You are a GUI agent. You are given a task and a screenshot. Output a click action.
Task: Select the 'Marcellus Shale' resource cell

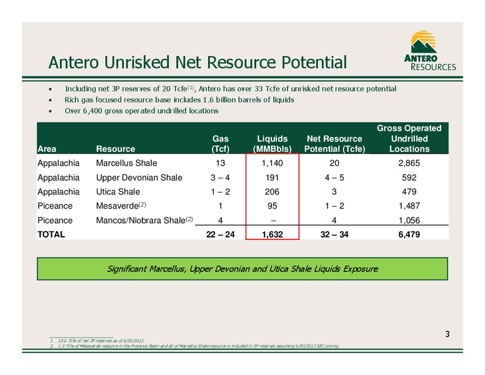126,163
